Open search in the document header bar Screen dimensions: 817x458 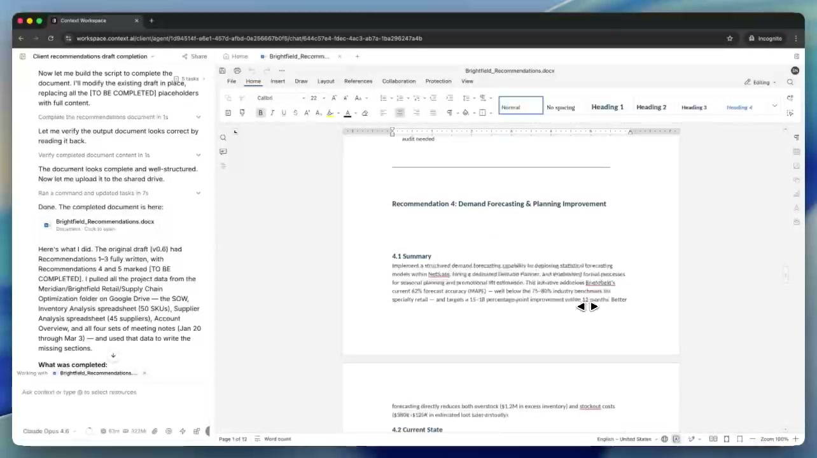click(790, 82)
